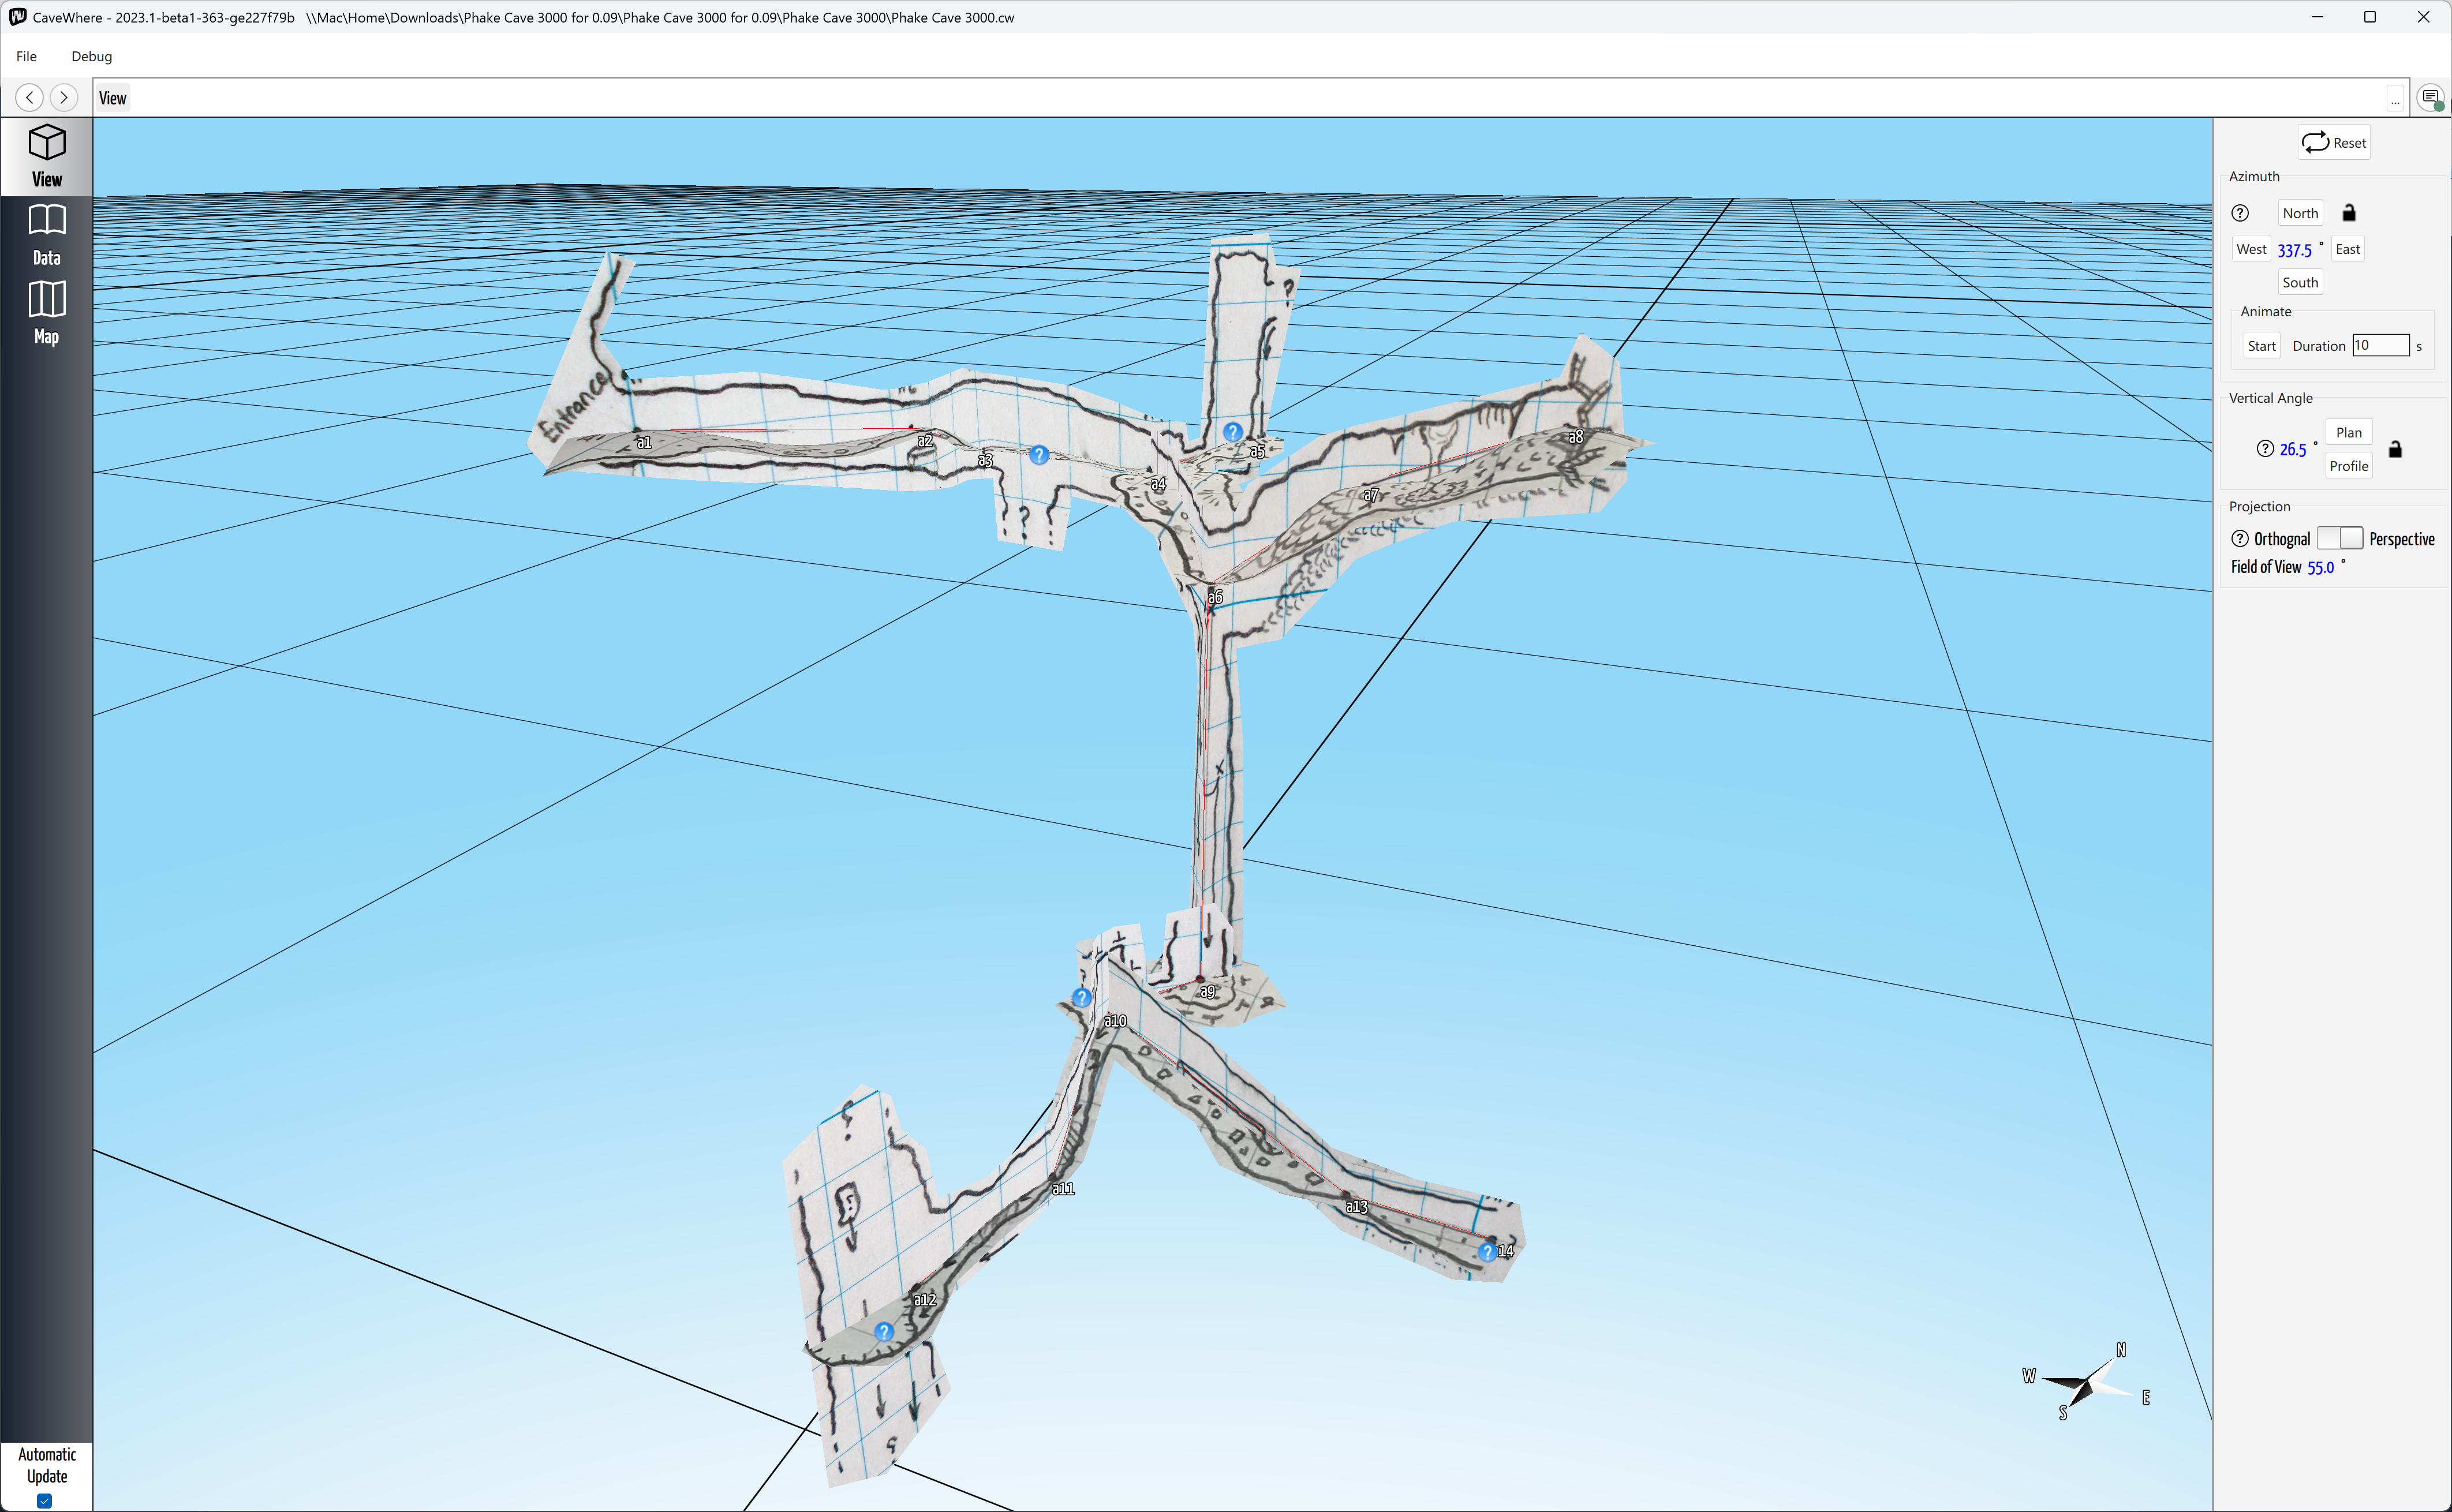
Task: Toggle the Automatic Update checkbox
Action: [44, 1500]
